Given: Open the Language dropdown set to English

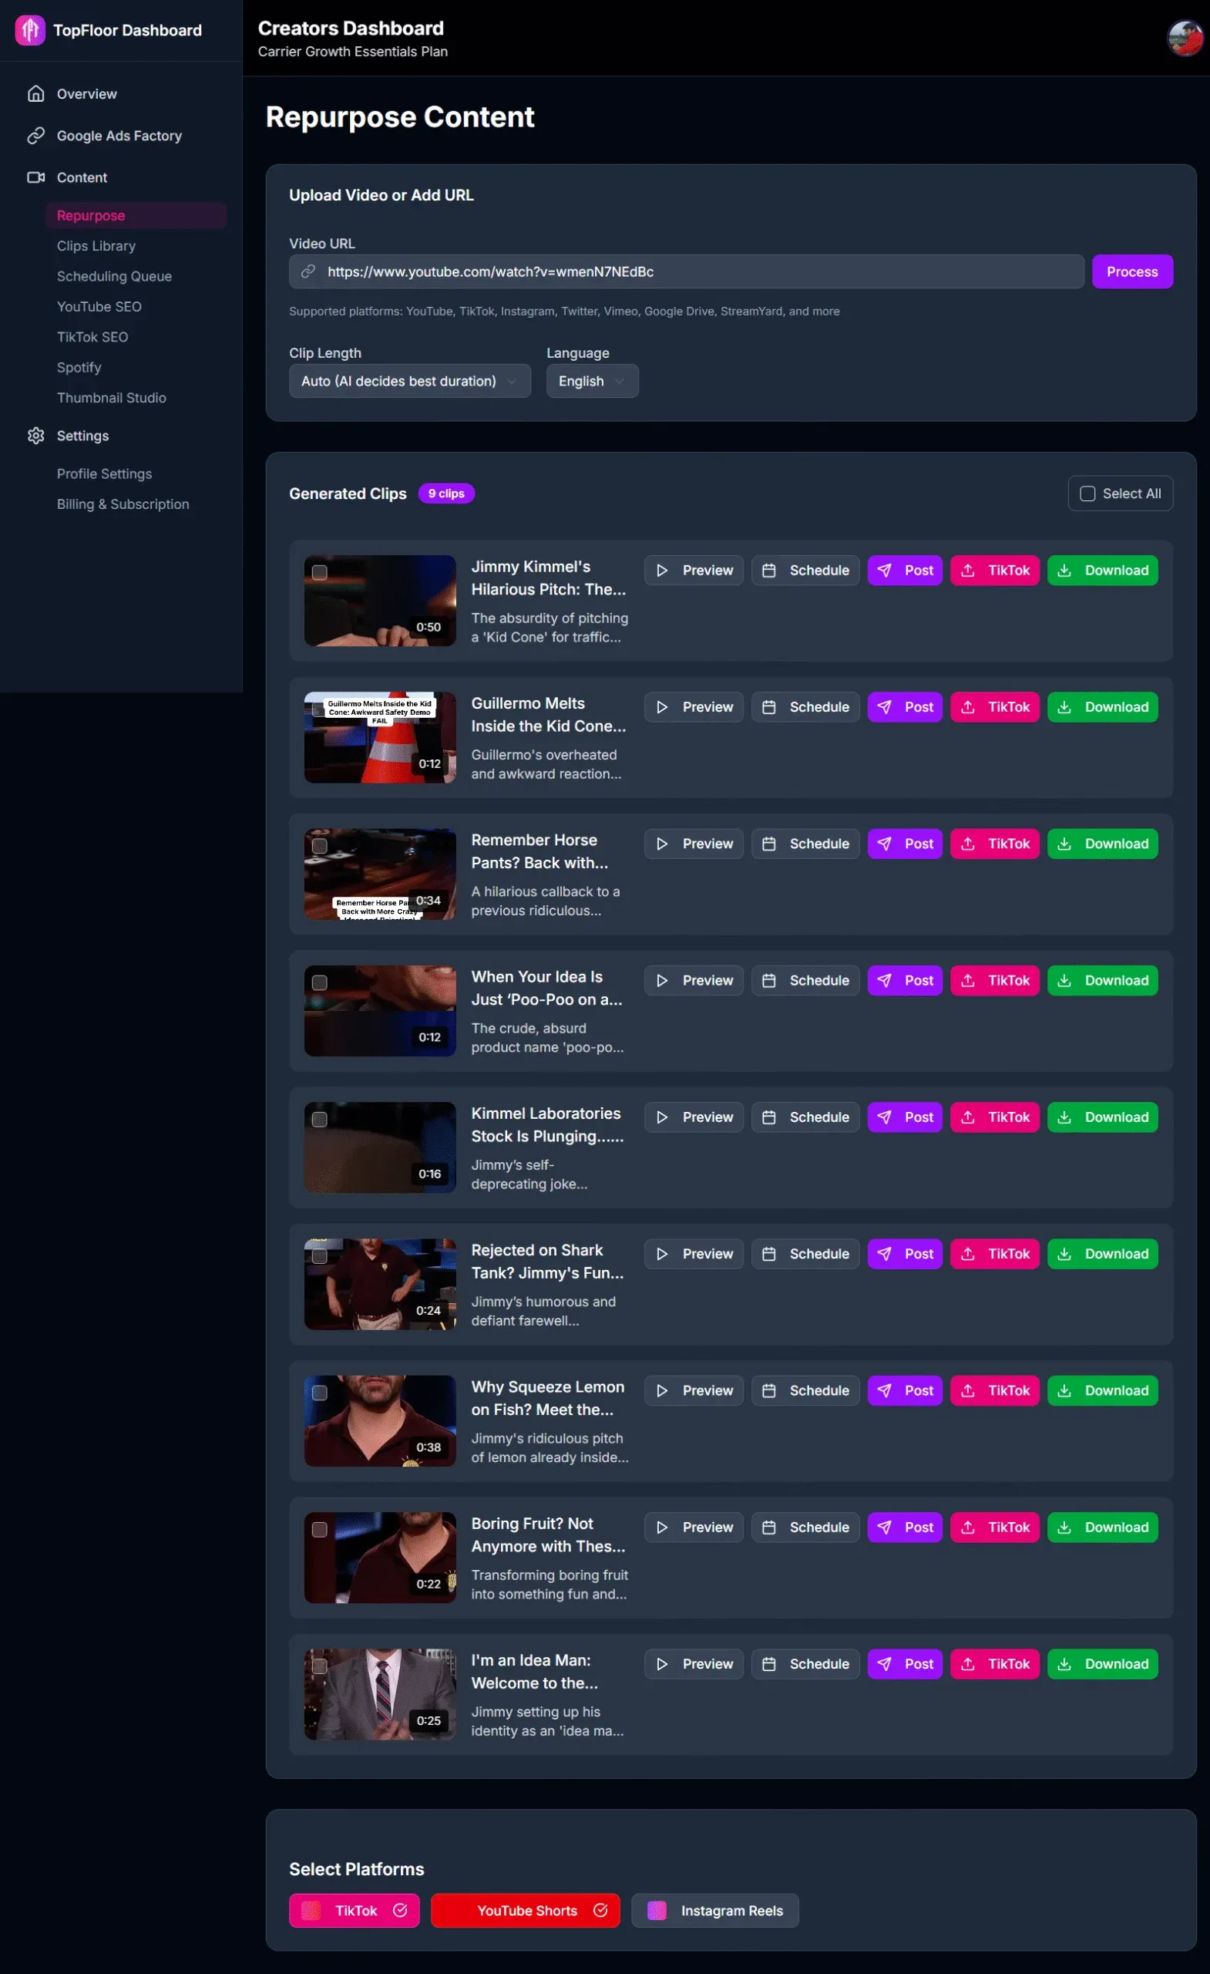Looking at the screenshot, I should click(x=592, y=382).
